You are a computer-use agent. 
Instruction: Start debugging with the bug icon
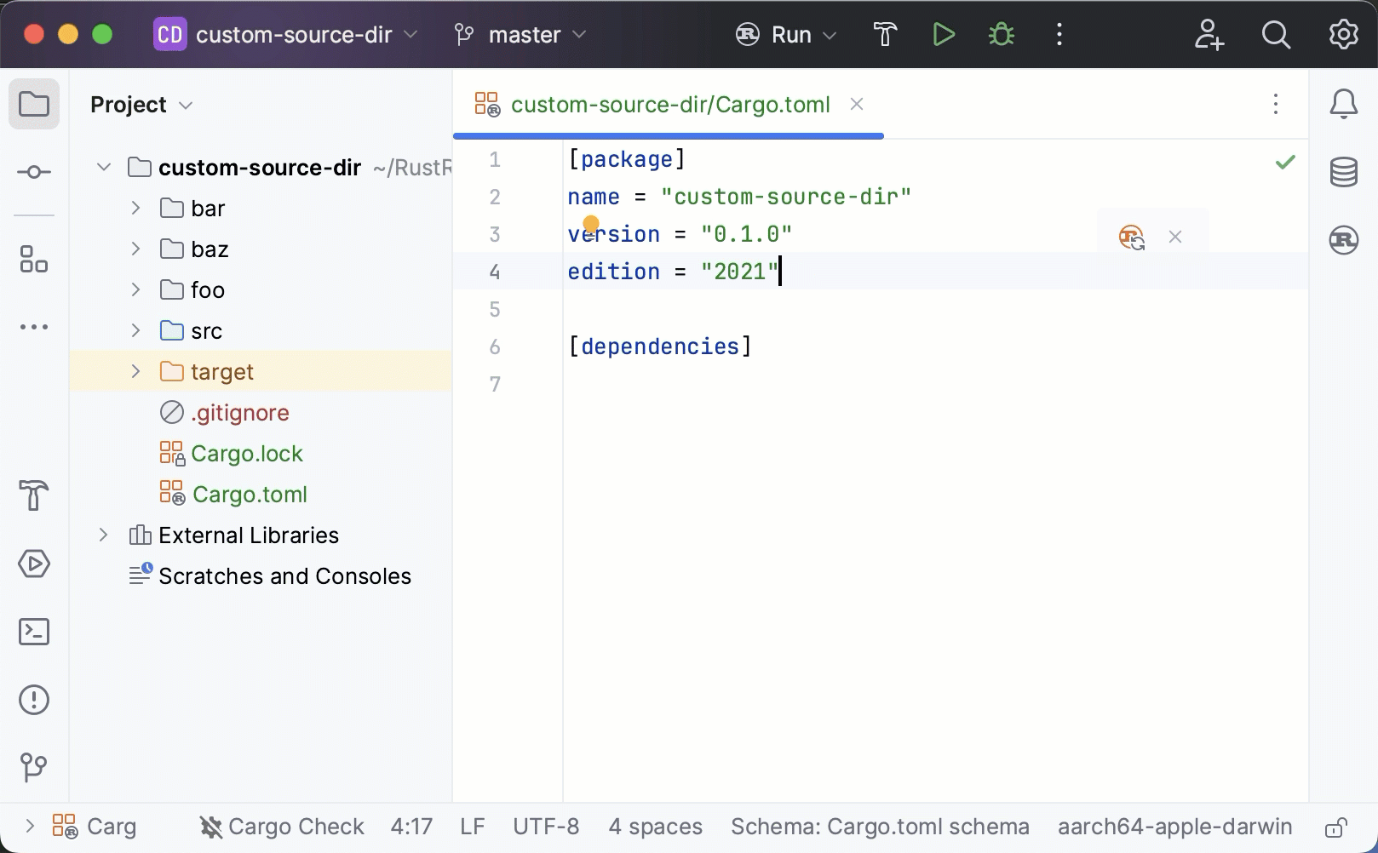click(x=1000, y=34)
